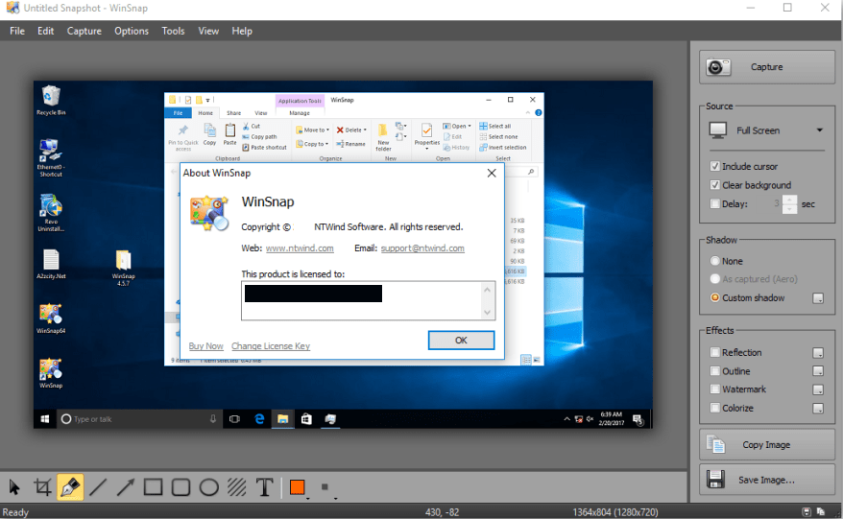Click the Change License Key link
The image size is (843, 519).
271,346
